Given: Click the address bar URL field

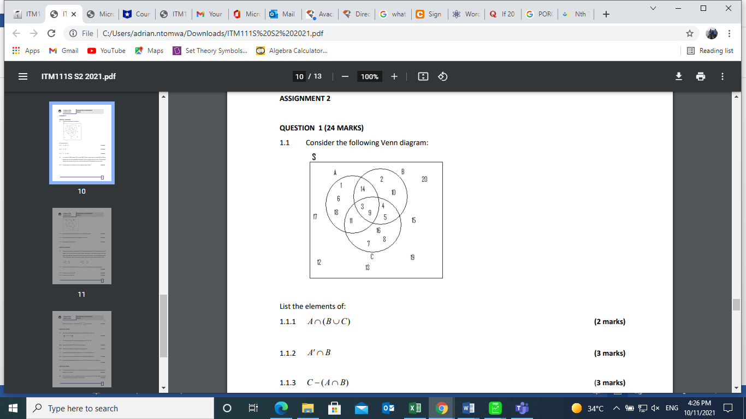Looking at the screenshot, I should (x=382, y=33).
